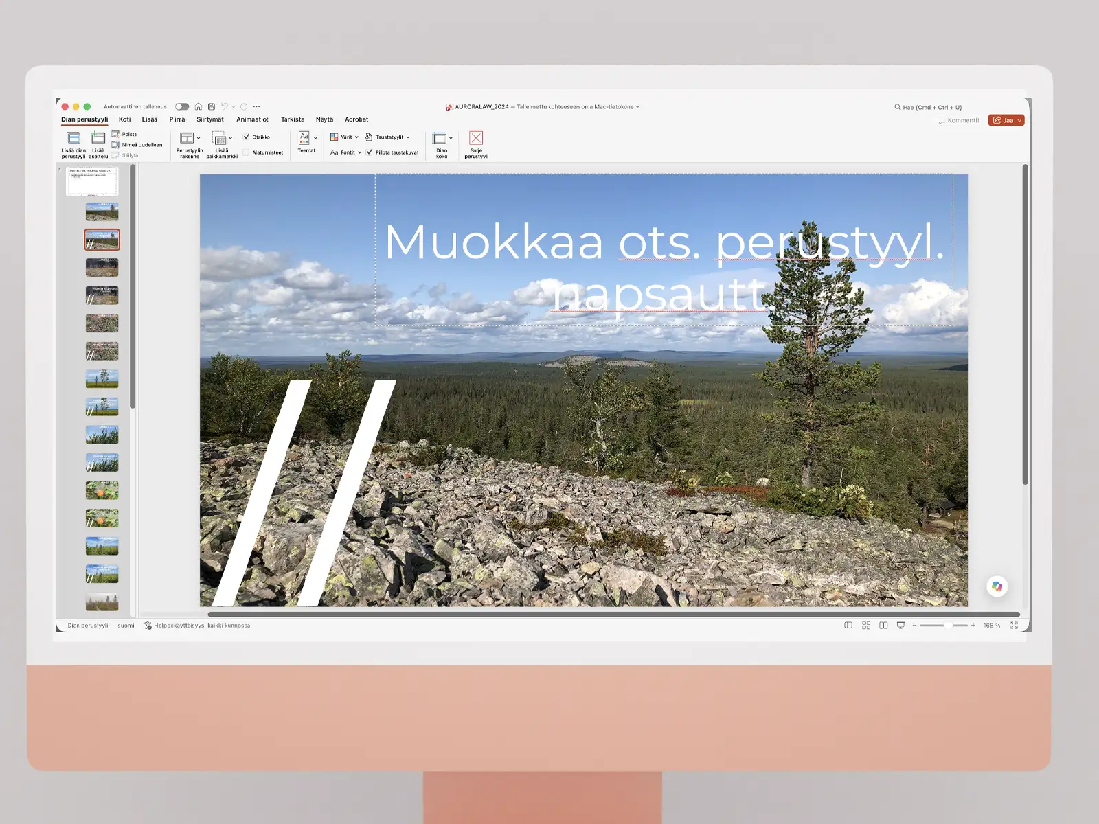The height and width of the screenshot is (824, 1099).
Task: Click the Undo arrow icon
Action: coord(225,106)
